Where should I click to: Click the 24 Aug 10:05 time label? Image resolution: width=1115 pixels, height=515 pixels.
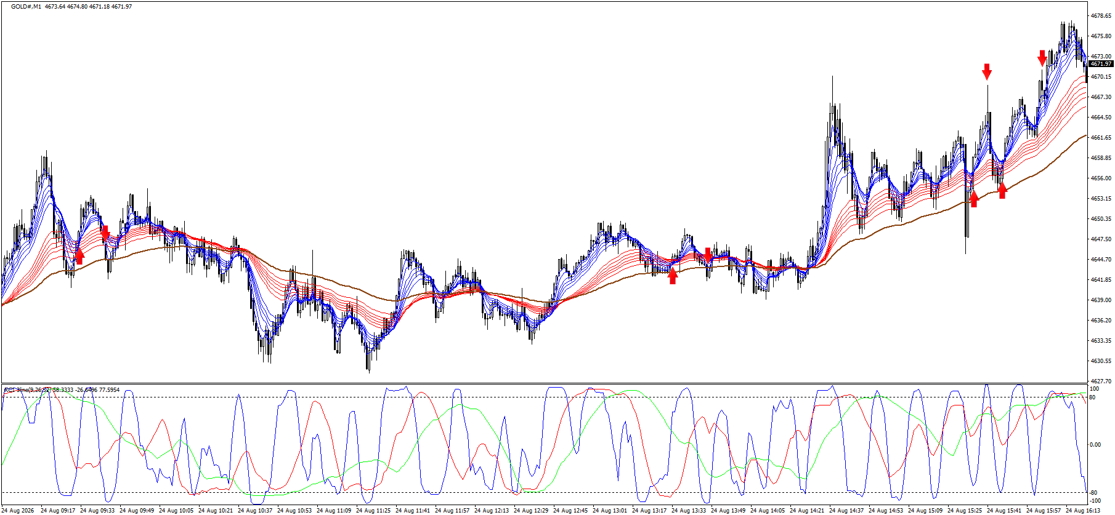click(176, 511)
